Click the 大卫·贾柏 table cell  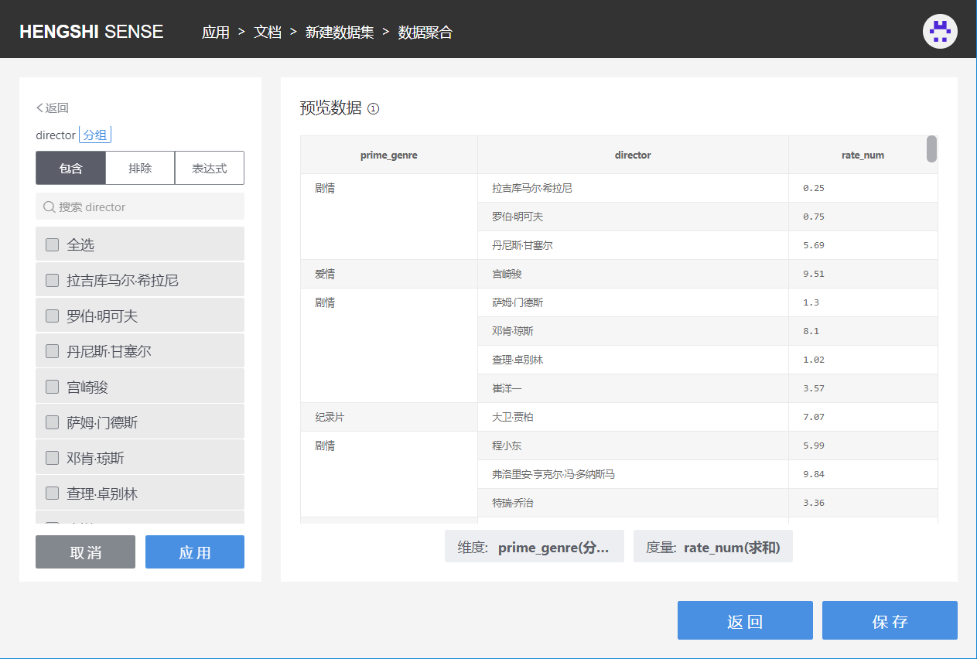pos(633,417)
